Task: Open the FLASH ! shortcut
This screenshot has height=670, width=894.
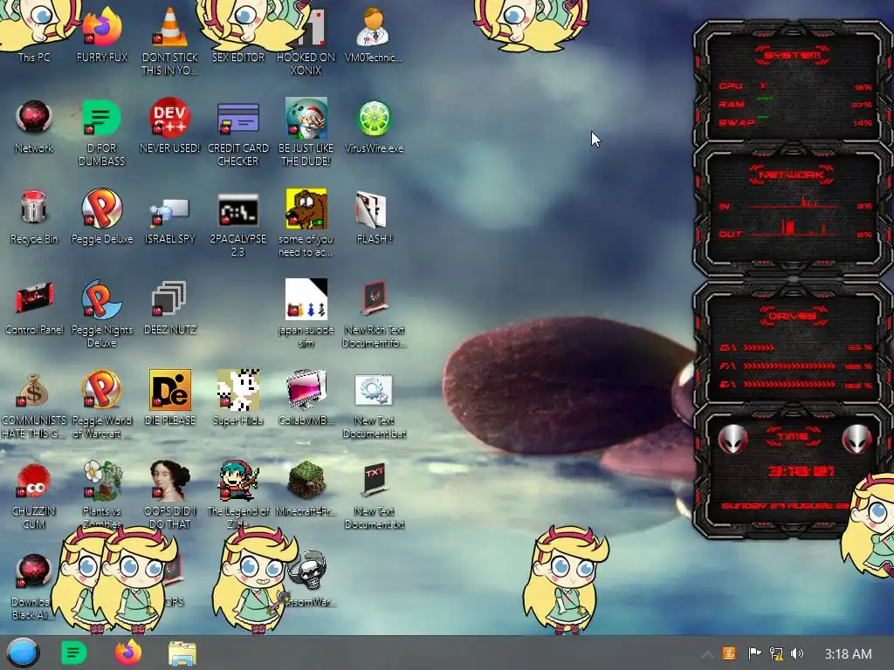Action: tap(372, 209)
